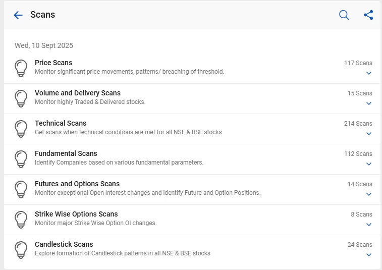Image resolution: width=382 pixels, height=270 pixels.
Task: Expand the Candlestick Scans chevron
Action: click(x=369, y=255)
